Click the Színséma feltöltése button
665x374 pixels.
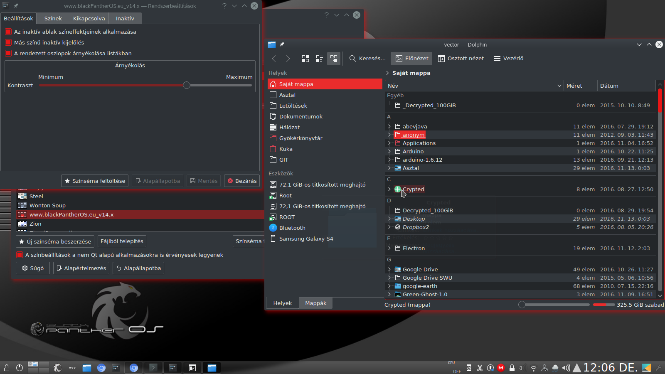point(95,181)
